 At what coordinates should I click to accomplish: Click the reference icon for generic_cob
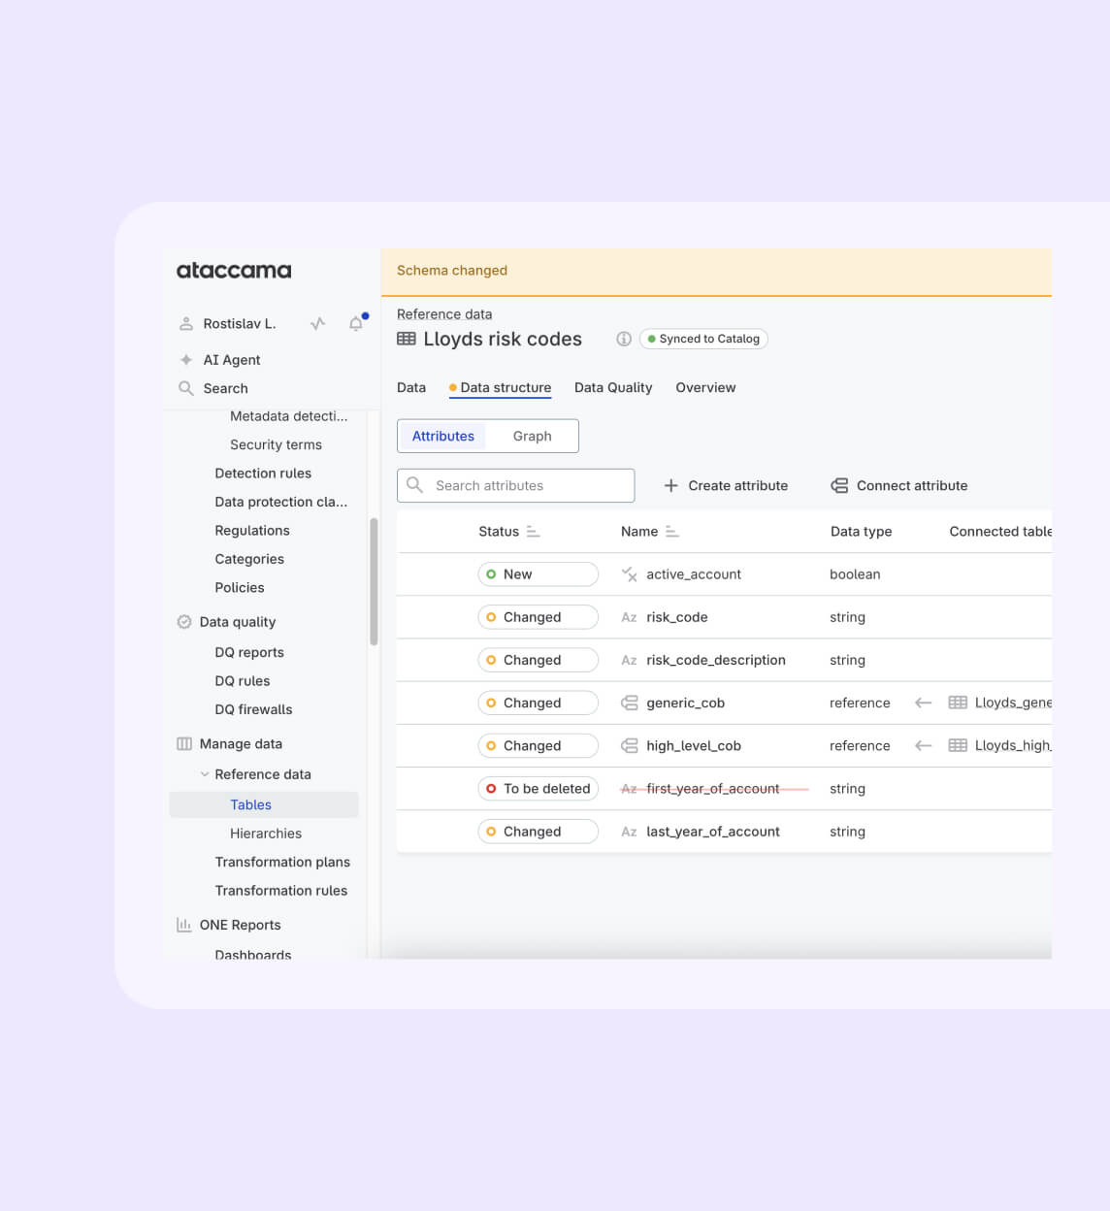[629, 703]
